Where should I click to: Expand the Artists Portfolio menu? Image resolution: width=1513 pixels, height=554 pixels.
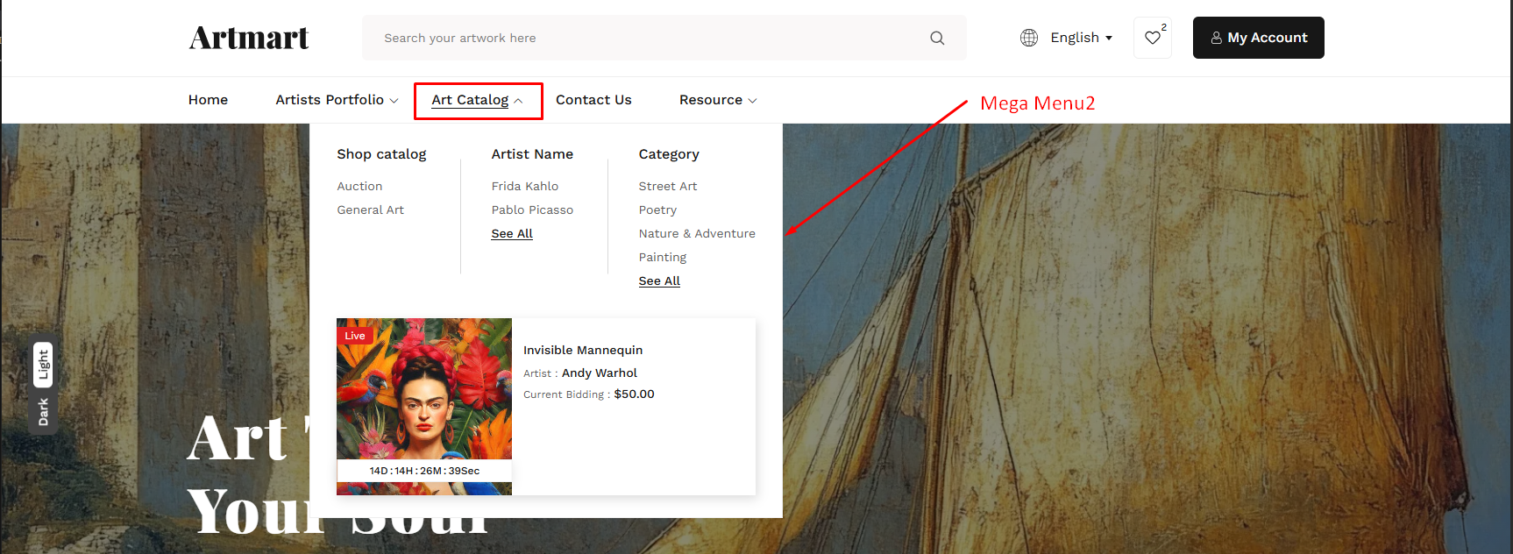pyautogui.click(x=337, y=100)
